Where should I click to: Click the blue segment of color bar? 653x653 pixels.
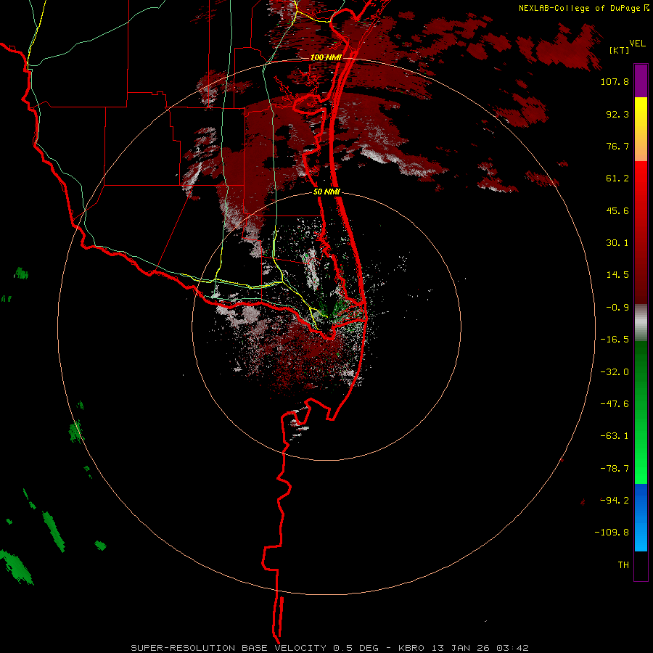(x=641, y=517)
